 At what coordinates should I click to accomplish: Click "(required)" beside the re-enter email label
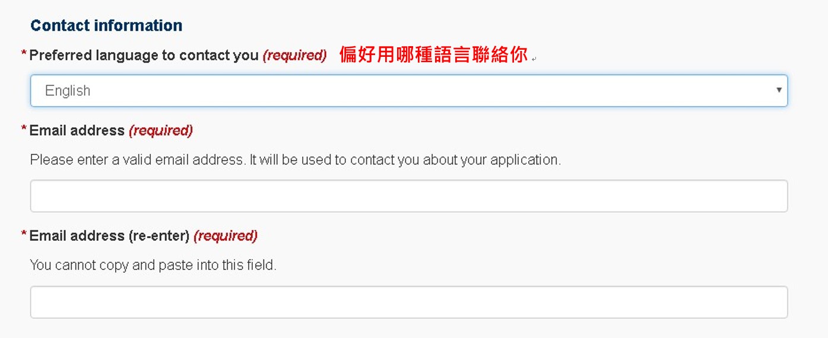[226, 236]
